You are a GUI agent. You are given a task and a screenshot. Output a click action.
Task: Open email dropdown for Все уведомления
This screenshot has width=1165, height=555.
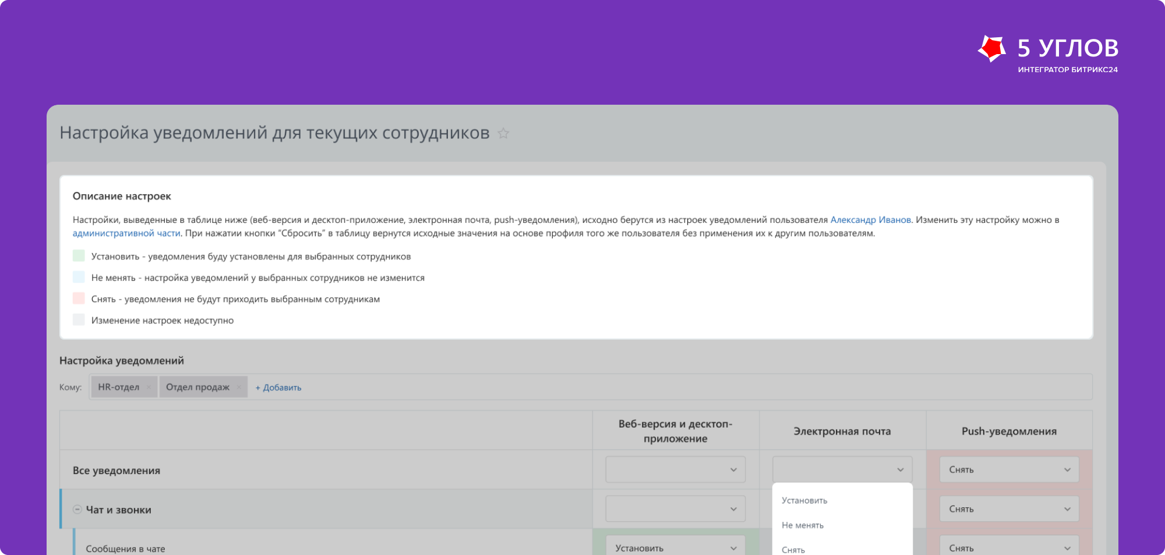pos(842,469)
